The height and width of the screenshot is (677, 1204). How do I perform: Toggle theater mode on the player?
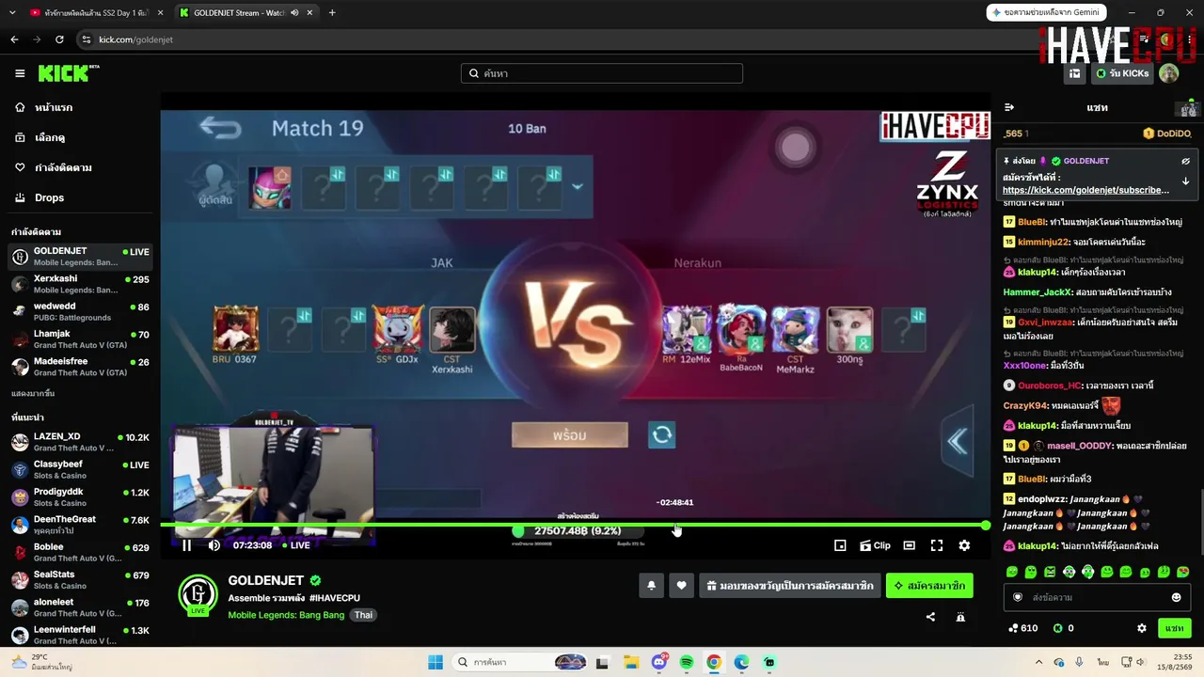[x=909, y=545]
